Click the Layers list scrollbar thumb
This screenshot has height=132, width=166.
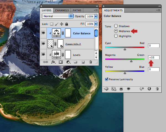click(x=96, y=33)
